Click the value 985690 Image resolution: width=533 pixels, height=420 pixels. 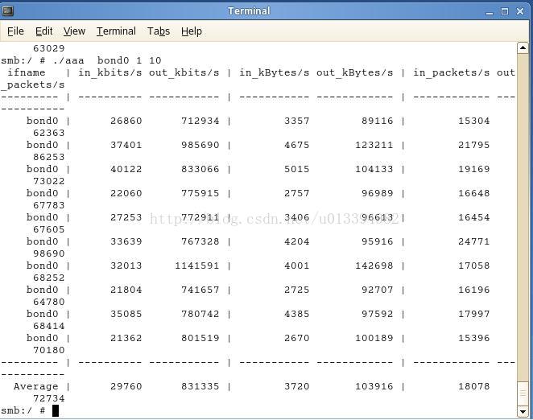pyautogui.click(x=200, y=145)
